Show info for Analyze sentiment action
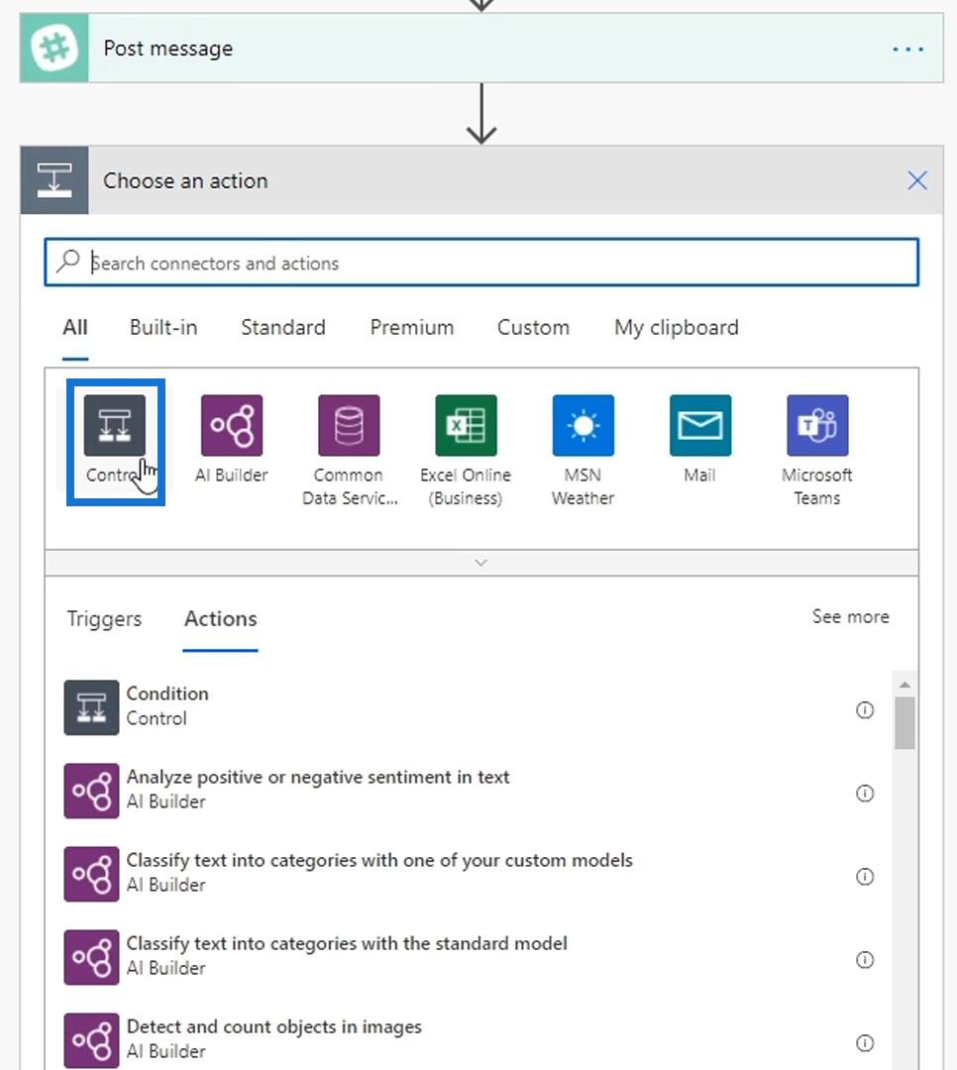957x1070 pixels. click(865, 794)
